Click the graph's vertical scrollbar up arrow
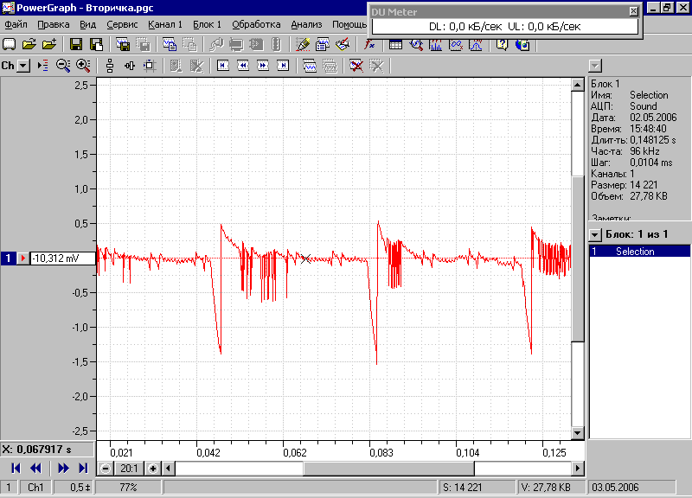692x498 pixels. tap(578, 84)
